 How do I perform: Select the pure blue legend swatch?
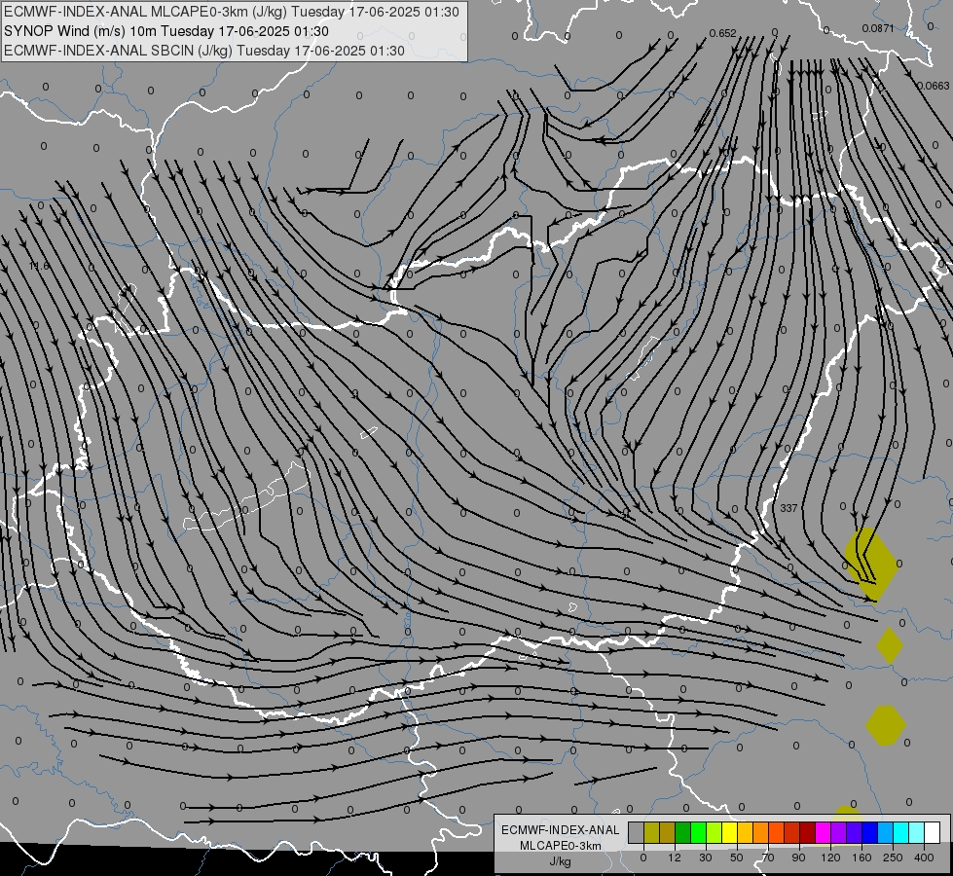click(x=870, y=832)
